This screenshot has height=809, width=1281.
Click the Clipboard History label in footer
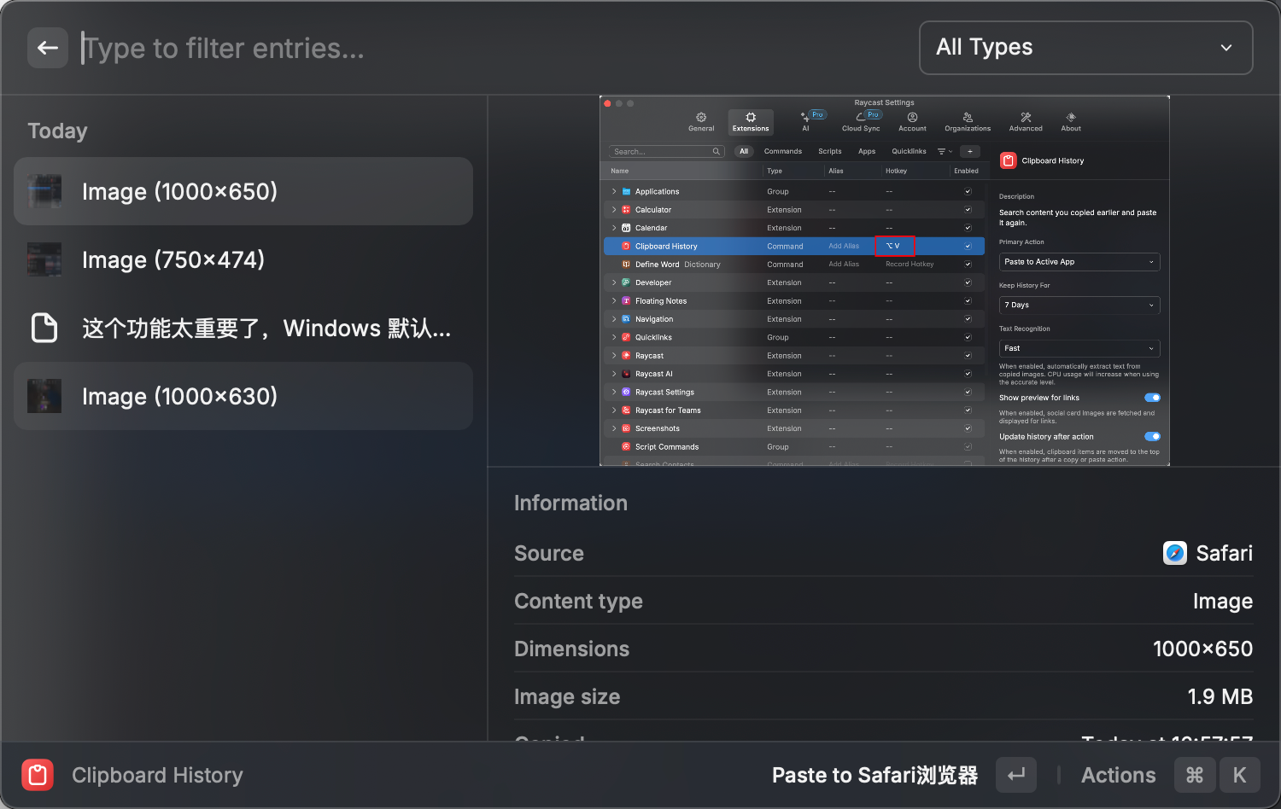click(x=157, y=775)
